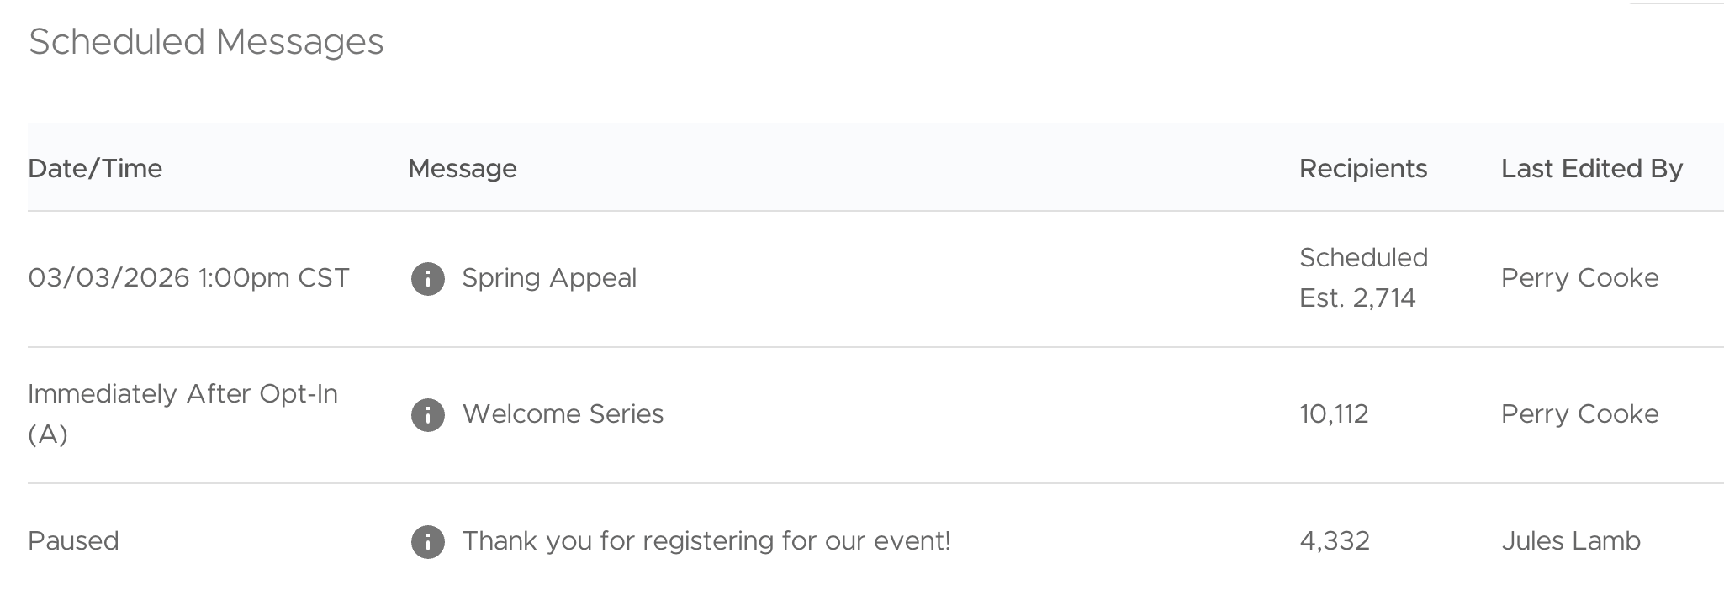Click the 03/03/2026 1:00pm CST schedule time
This screenshot has width=1724, height=595.
point(188,278)
